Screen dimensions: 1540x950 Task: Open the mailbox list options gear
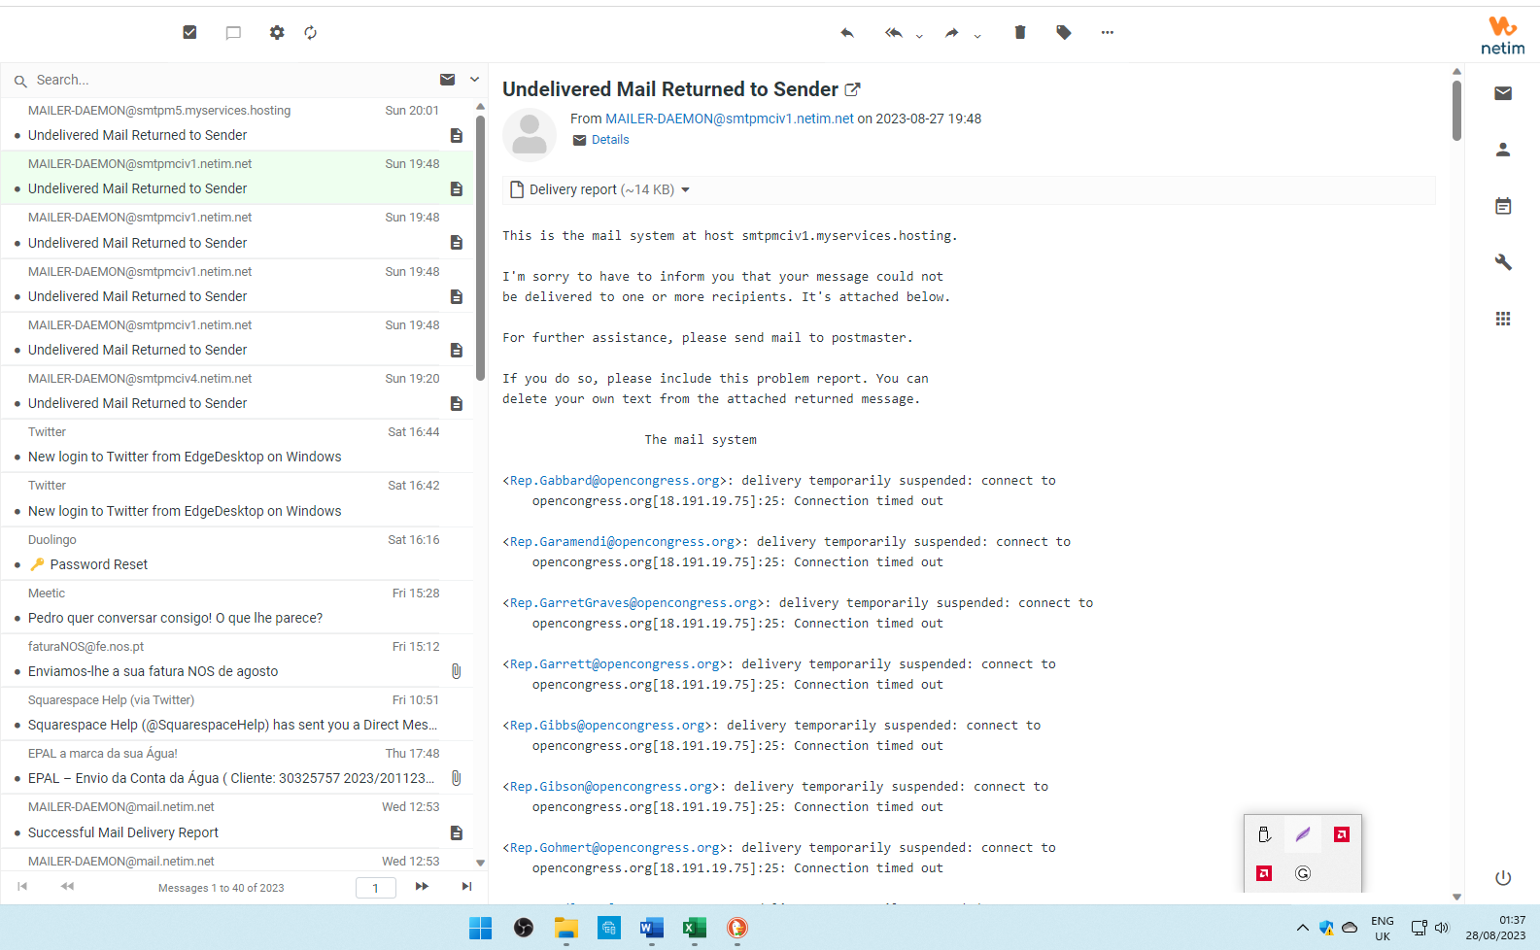(277, 32)
